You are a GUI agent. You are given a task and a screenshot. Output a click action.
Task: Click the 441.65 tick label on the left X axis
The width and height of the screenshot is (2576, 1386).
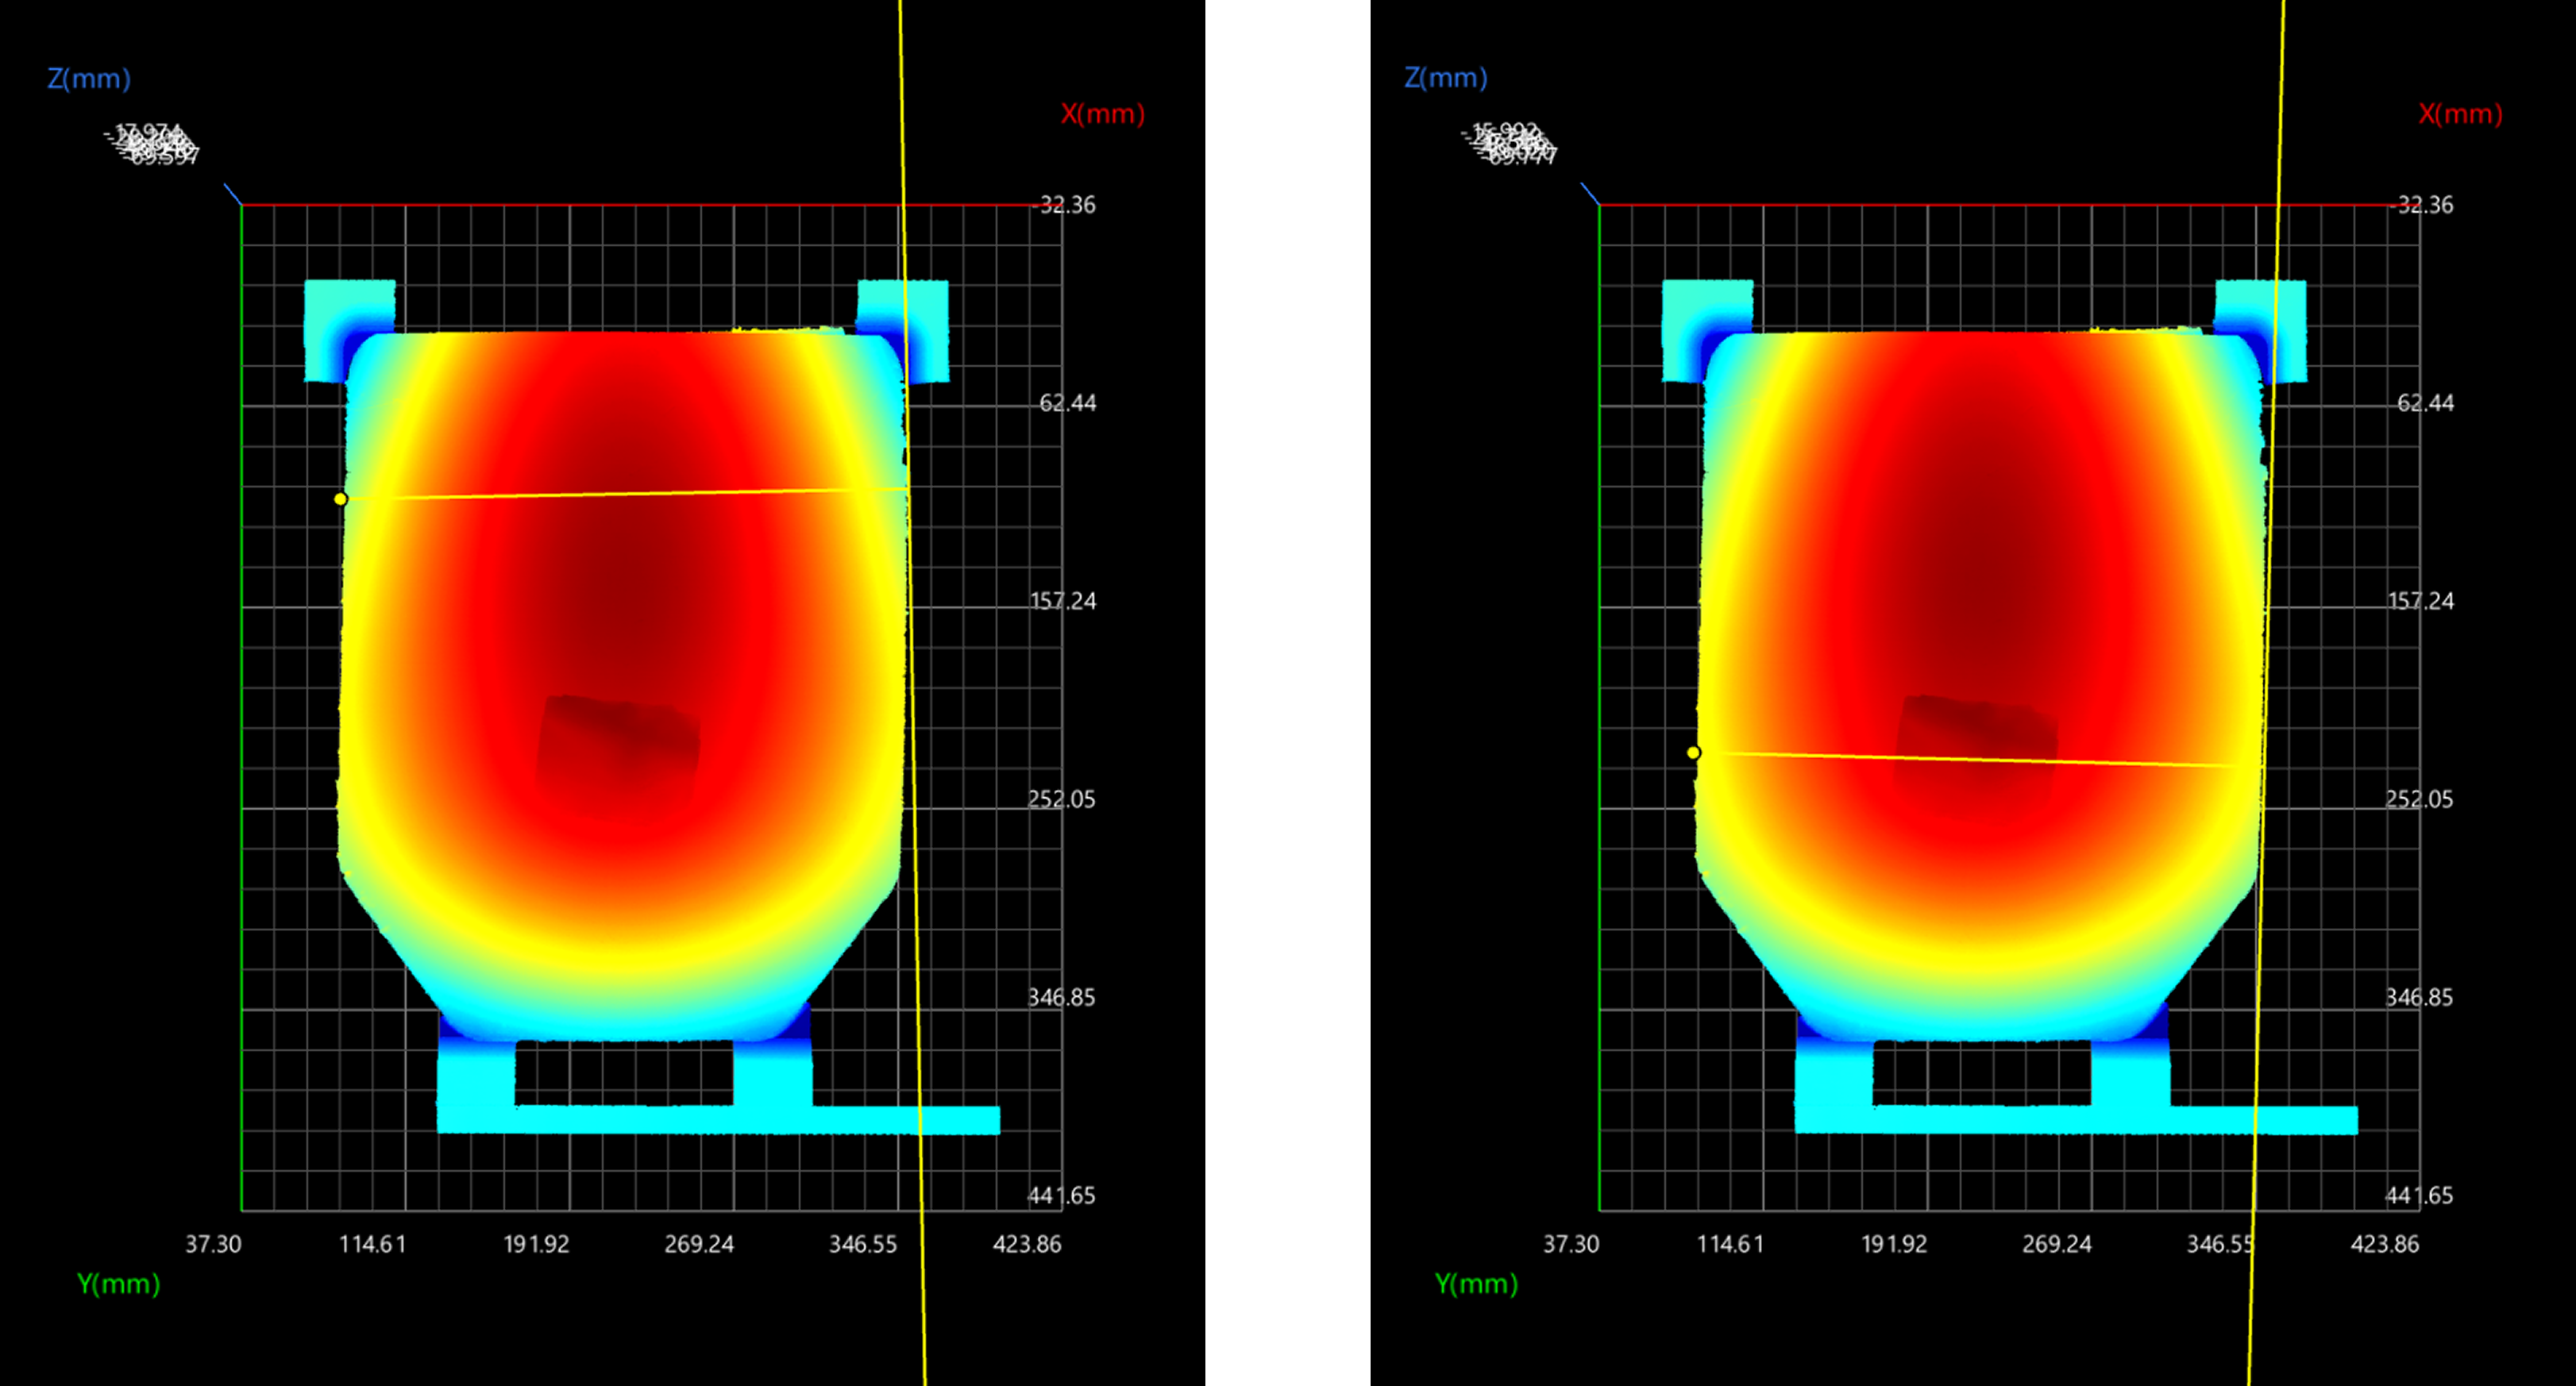1063,1195
